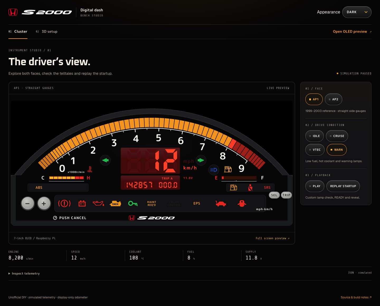Click the round minus button on the cluster
380x306 pixels.
coord(28,204)
